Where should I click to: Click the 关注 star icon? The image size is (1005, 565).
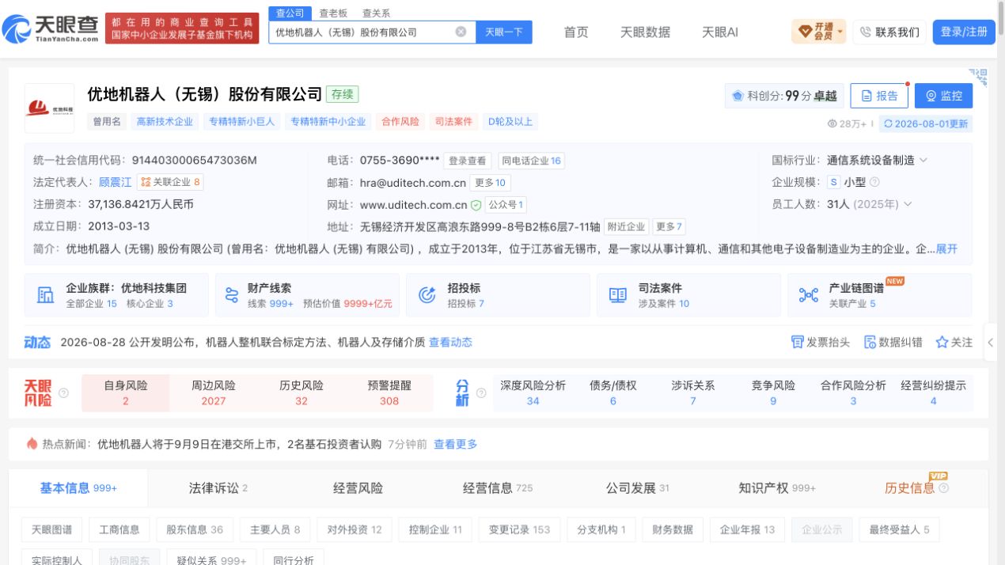pyautogui.click(x=942, y=342)
